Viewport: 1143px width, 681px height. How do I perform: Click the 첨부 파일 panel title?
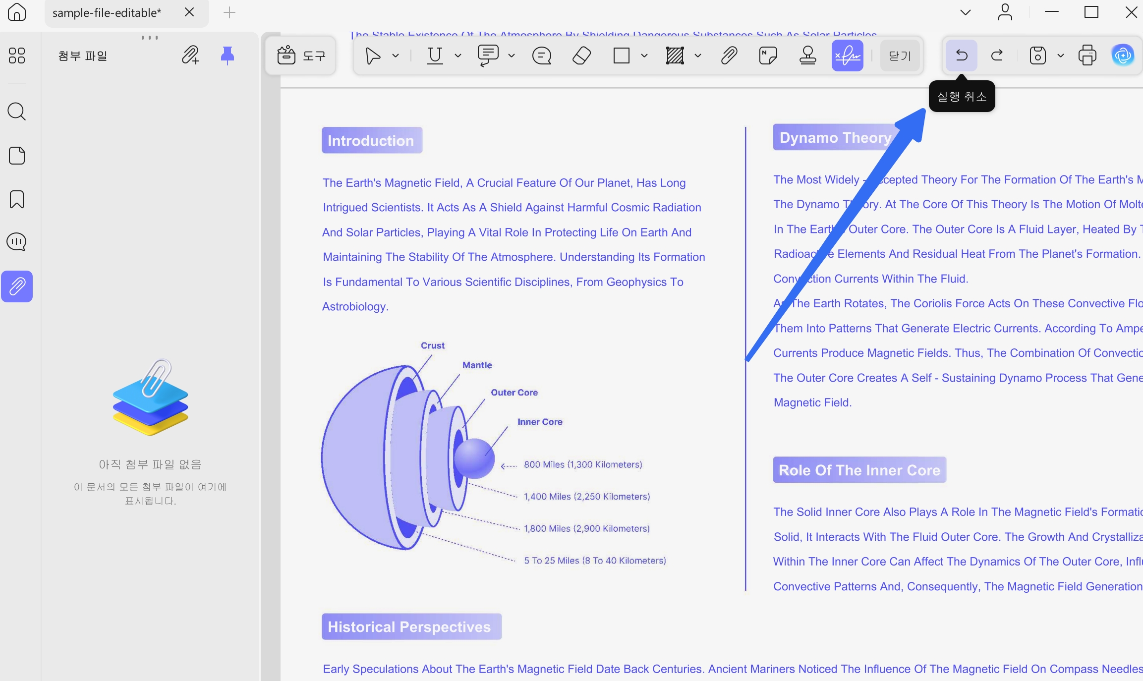pos(82,56)
